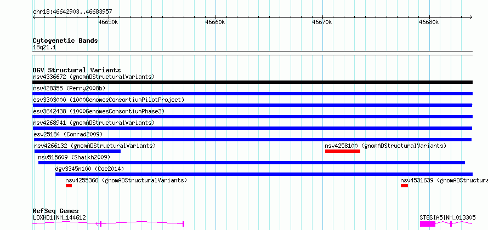
Task: Click the chr18:46642903..46683957 coordinate label
Action: (72, 12)
